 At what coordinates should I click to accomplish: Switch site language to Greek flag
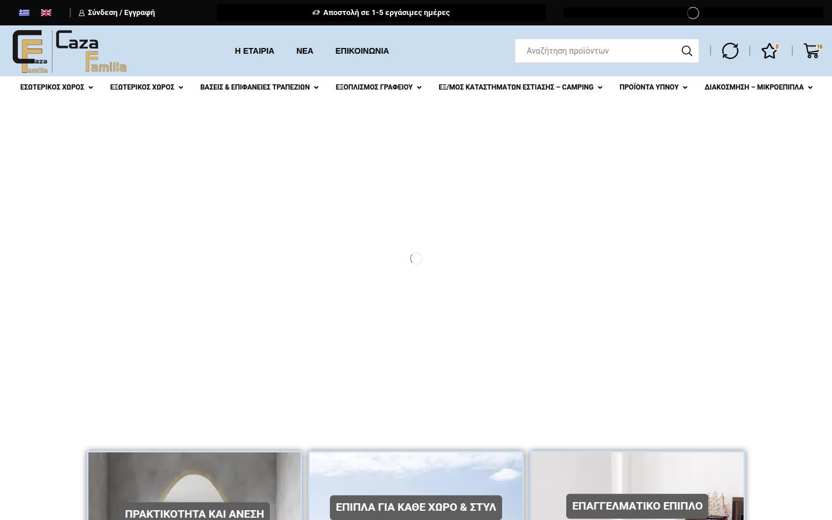(x=24, y=13)
